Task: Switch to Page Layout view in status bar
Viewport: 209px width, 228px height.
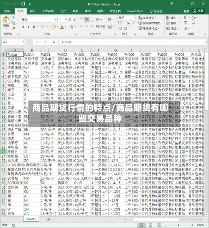Action: click(150, 225)
